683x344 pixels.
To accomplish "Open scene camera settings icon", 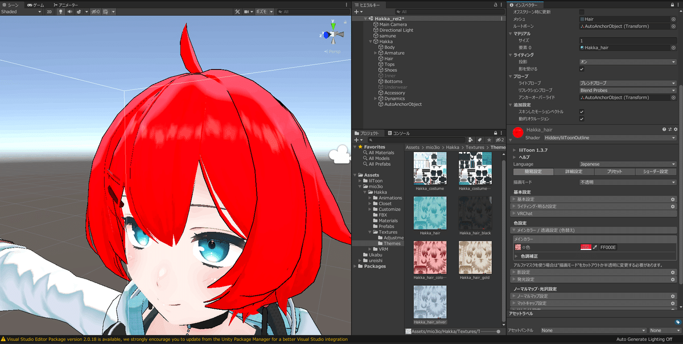I will [x=246, y=11].
